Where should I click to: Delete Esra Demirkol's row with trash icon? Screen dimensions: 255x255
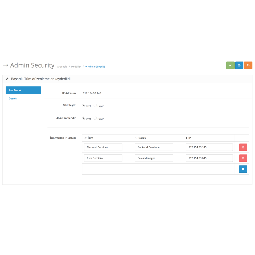(x=243, y=158)
